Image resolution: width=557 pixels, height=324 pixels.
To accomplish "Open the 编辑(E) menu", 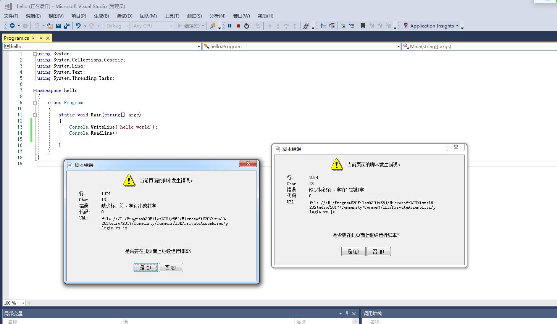I will coord(33,16).
